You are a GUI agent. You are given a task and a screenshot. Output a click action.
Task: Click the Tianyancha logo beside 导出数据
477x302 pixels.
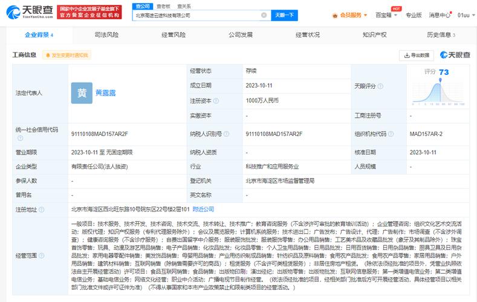click(455, 55)
